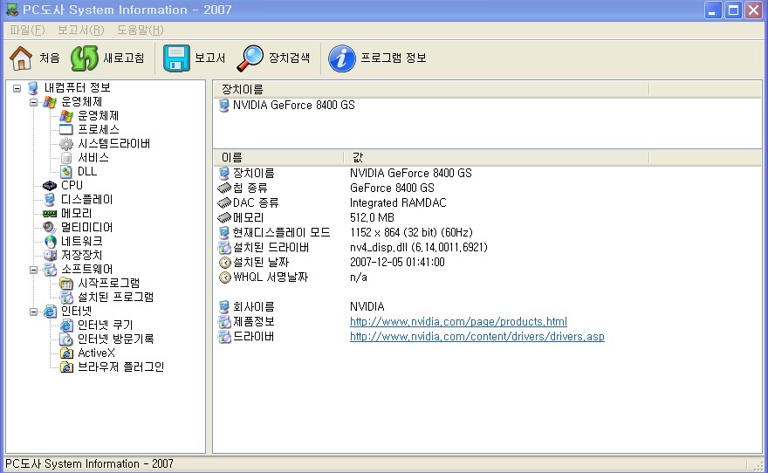Maximize the PC도사 window

click(733, 10)
